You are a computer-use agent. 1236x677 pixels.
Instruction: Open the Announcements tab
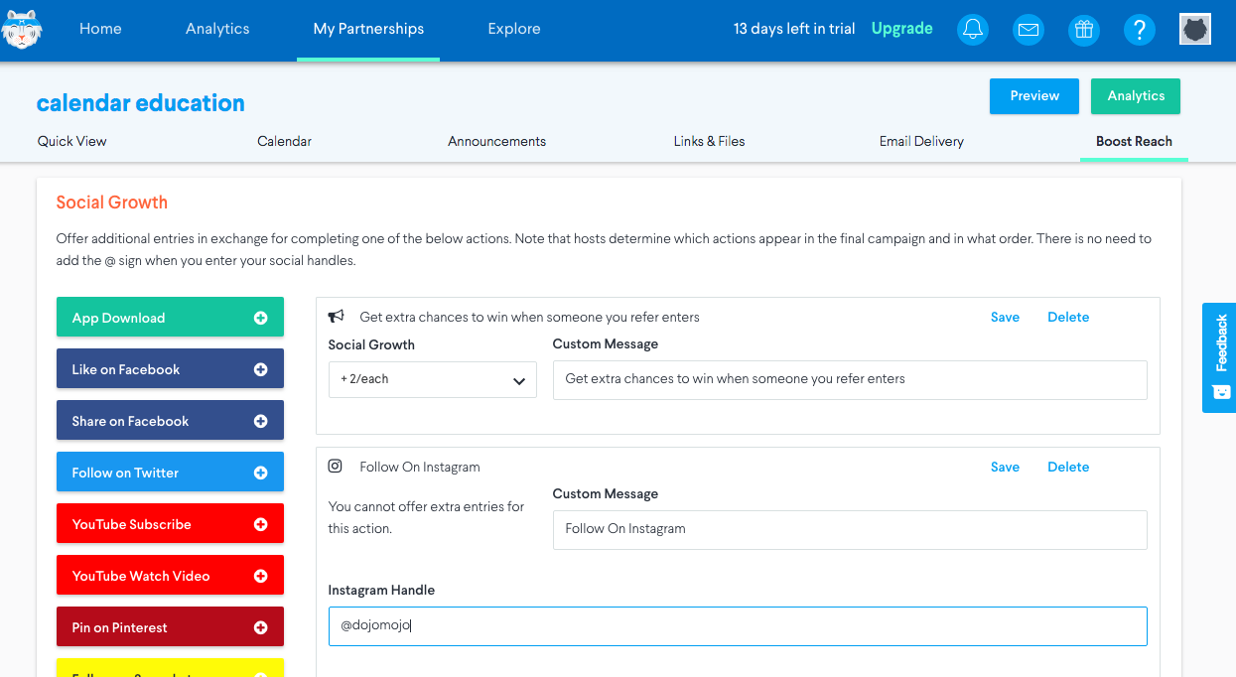coord(496,141)
